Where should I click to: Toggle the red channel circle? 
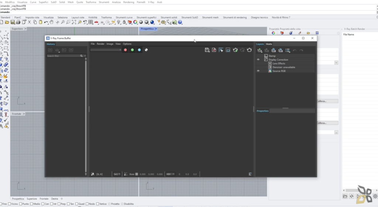click(126, 50)
